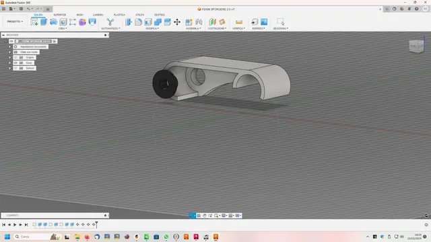Open the SELEZIONA dropdown menu
Screen dimensions: 431x242
(x=281, y=28)
